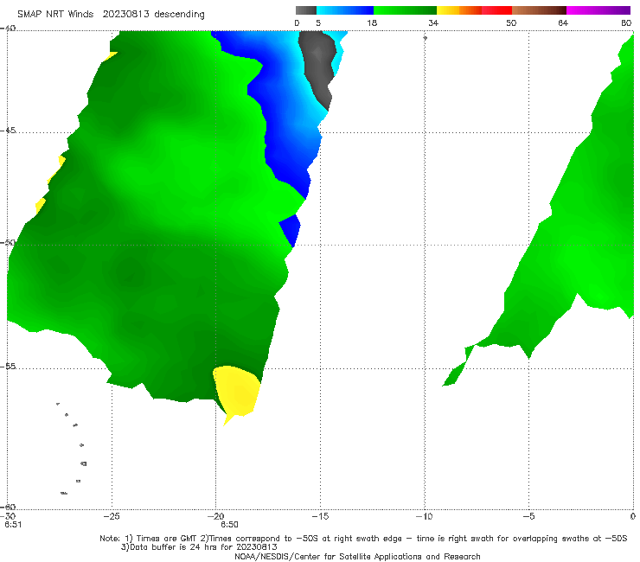Screen dimensions: 640x562
Task: Click the small blue patch just above -50 latitude
Action: (291, 231)
